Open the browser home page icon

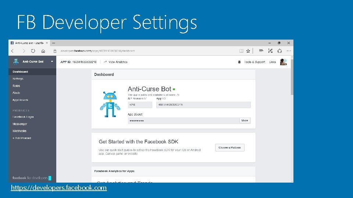point(43,51)
